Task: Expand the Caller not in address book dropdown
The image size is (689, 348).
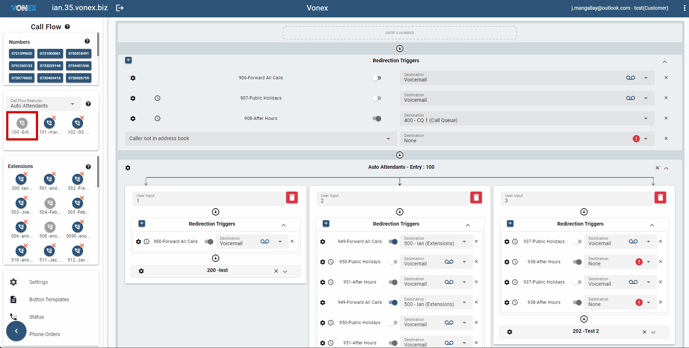Action: pyautogui.click(x=388, y=139)
